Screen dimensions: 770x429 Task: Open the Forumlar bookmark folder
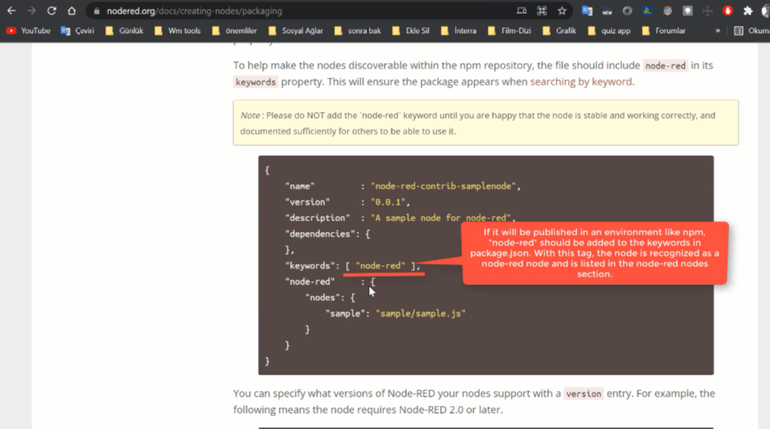[x=663, y=31]
